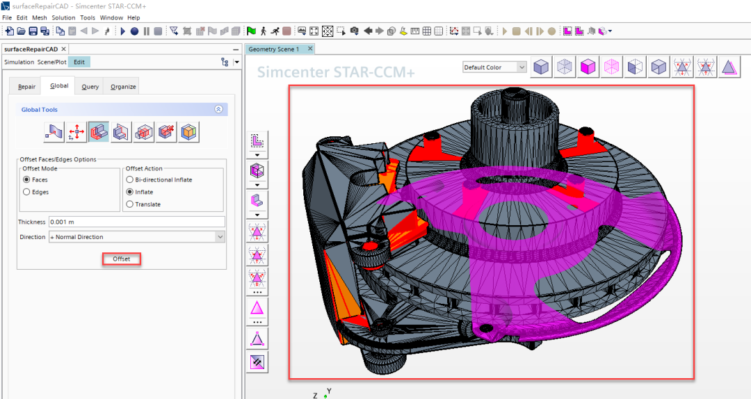Collapse the Global Tools section chevron
Image resolution: width=751 pixels, height=399 pixels.
pos(218,109)
